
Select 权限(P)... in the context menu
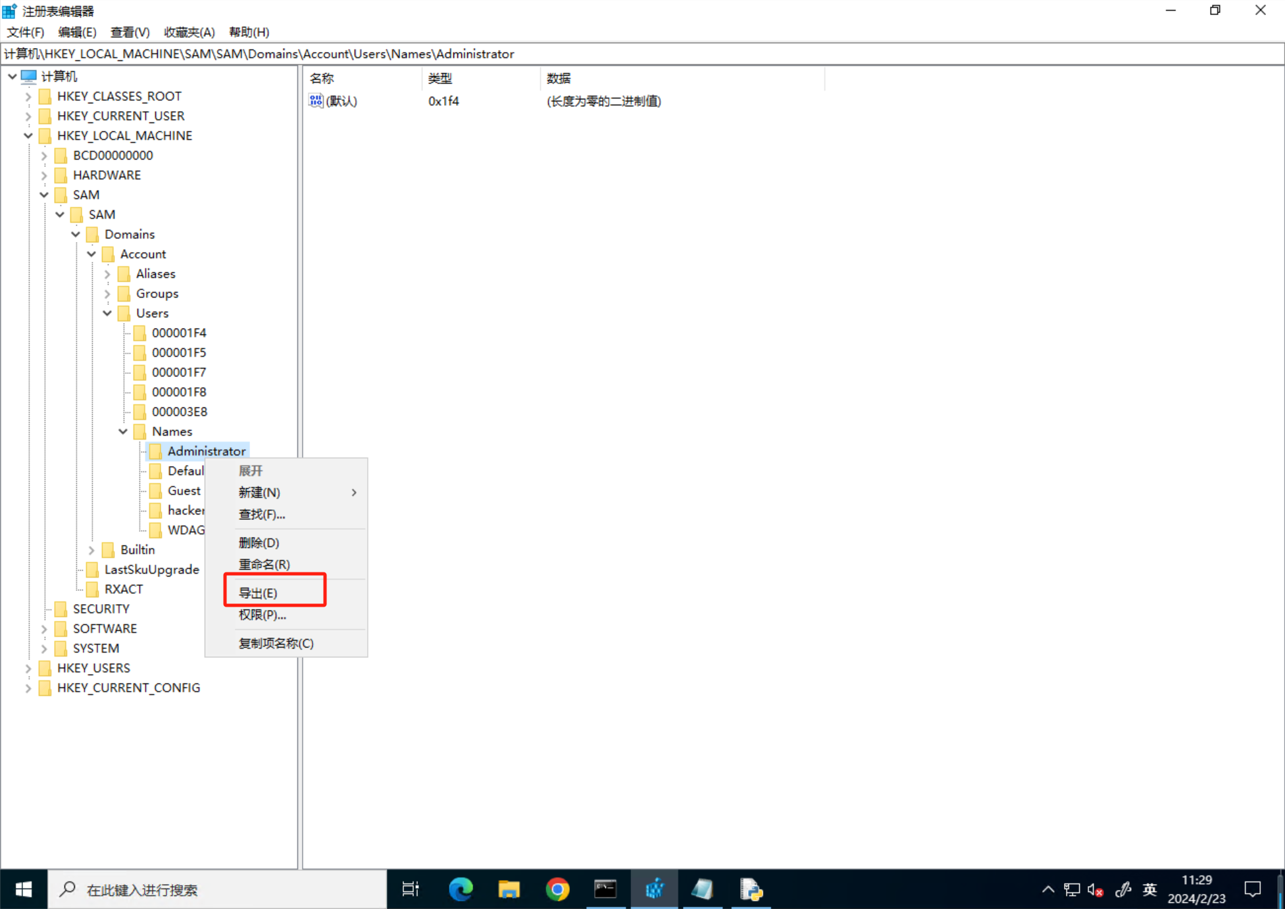coord(262,615)
